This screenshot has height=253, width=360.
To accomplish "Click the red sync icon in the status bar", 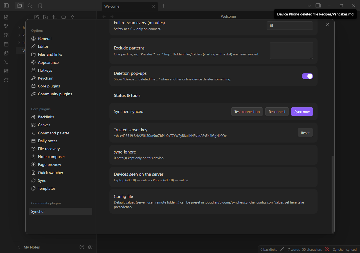I will coord(327,249).
